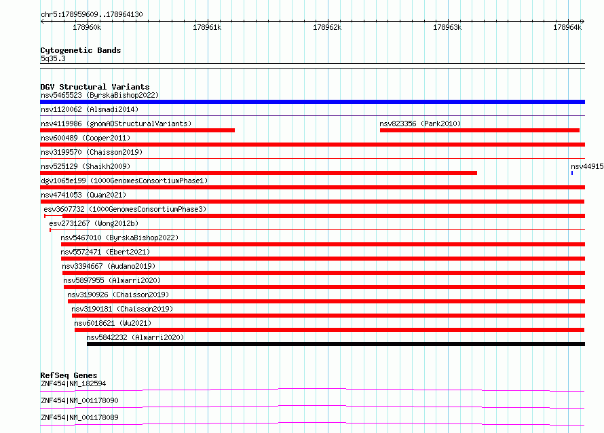
Task: Open the nsv5842232 (Almarri2020) label
Action: click(135, 337)
